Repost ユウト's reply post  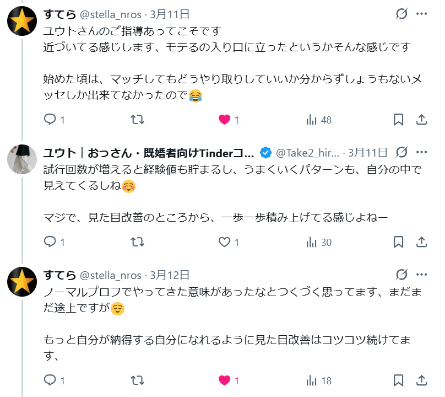(137, 242)
